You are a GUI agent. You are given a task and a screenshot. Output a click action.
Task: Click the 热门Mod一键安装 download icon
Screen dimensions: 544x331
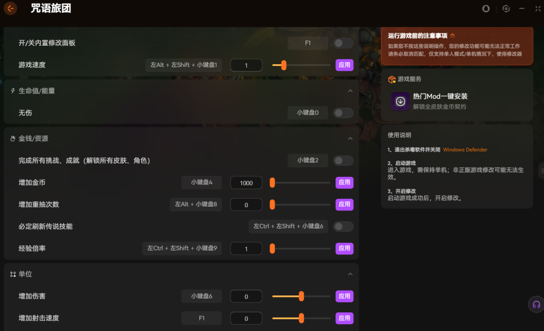(x=401, y=101)
